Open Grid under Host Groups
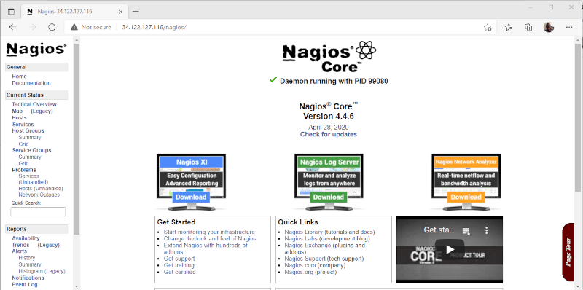 tap(24, 144)
